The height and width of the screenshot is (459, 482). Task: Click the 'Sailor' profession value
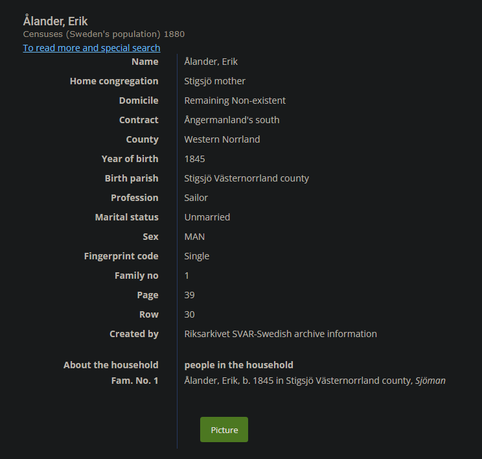tap(196, 198)
